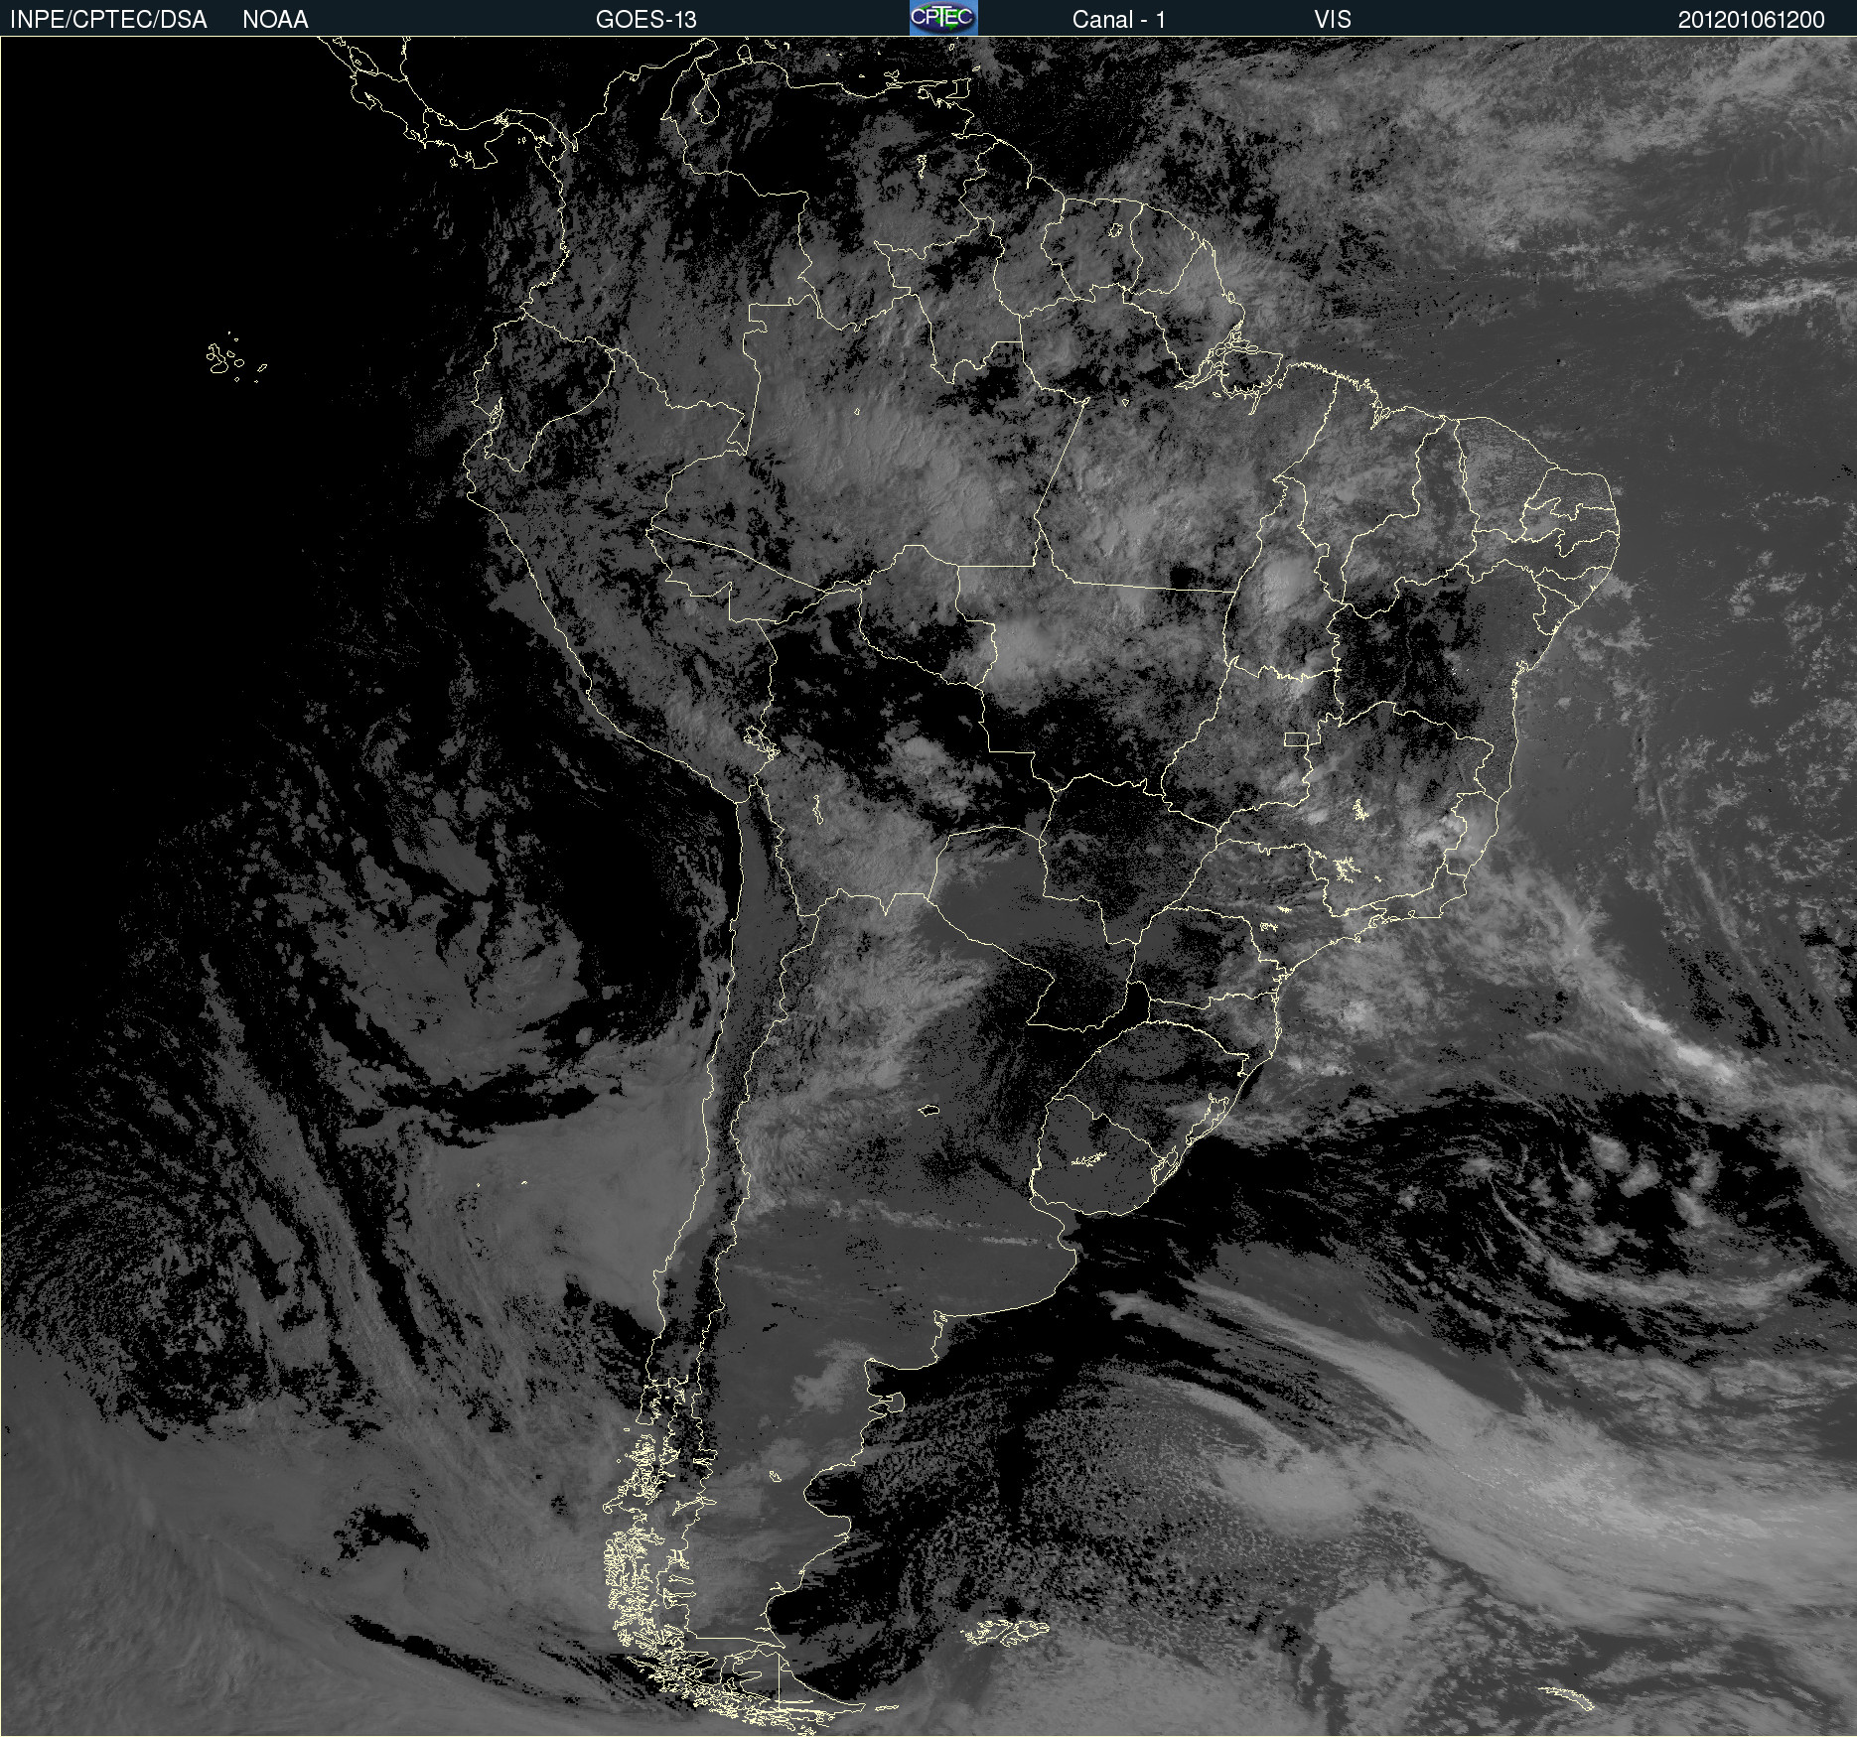Click the NOAA label in header
Viewport: 1857px width, 1737px height.
275,20
